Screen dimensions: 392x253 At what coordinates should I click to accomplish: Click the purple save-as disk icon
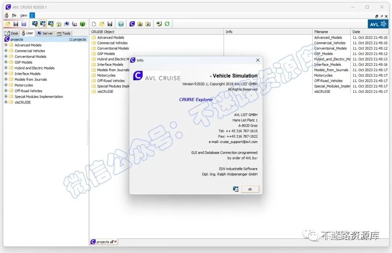tap(24, 24)
